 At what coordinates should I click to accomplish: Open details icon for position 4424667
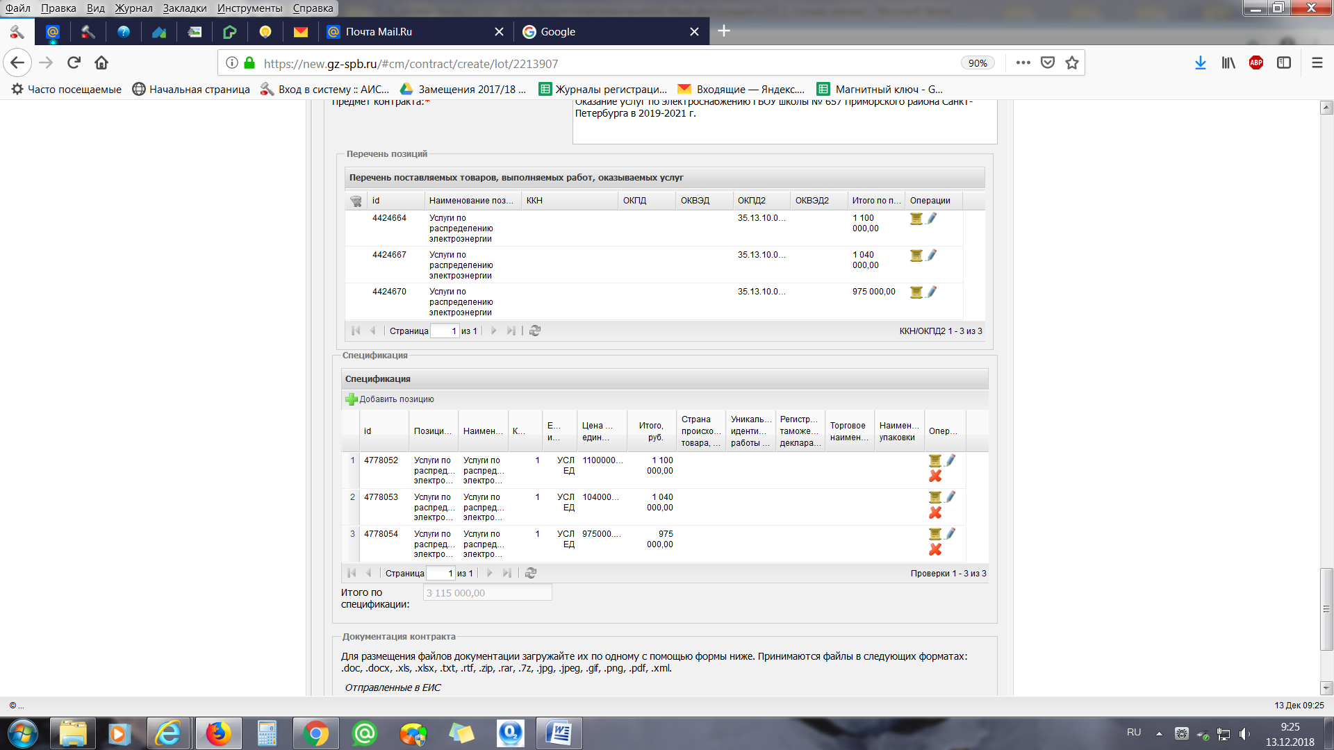[916, 256]
